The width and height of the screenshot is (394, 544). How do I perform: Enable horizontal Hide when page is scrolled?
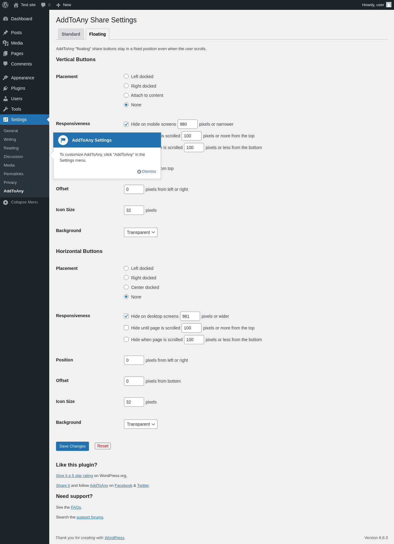click(x=126, y=339)
